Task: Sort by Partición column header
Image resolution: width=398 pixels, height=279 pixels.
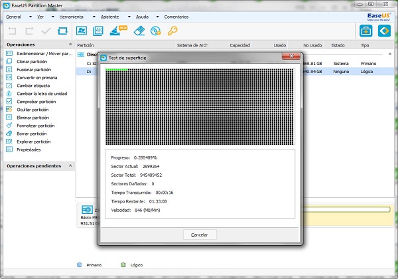Action: click(x=86, y=45)
